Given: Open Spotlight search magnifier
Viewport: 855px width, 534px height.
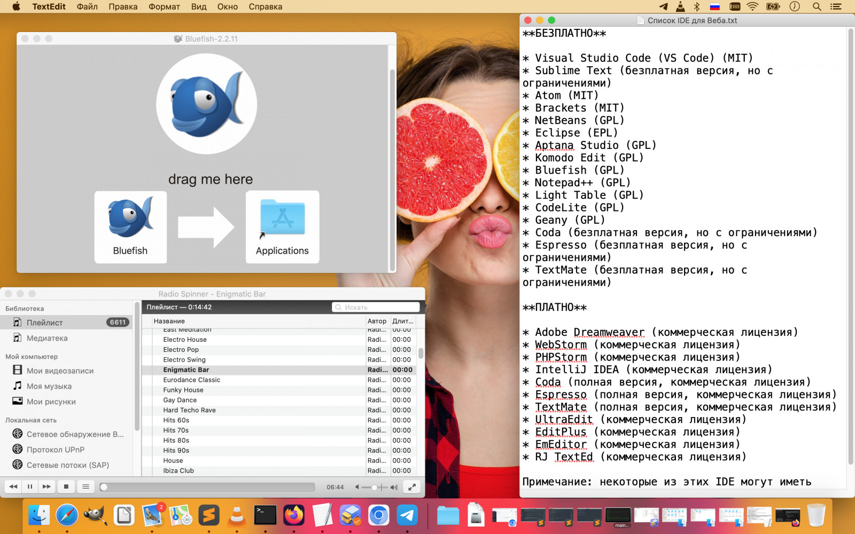Looking at the screenshot, I should coord(817,6).
